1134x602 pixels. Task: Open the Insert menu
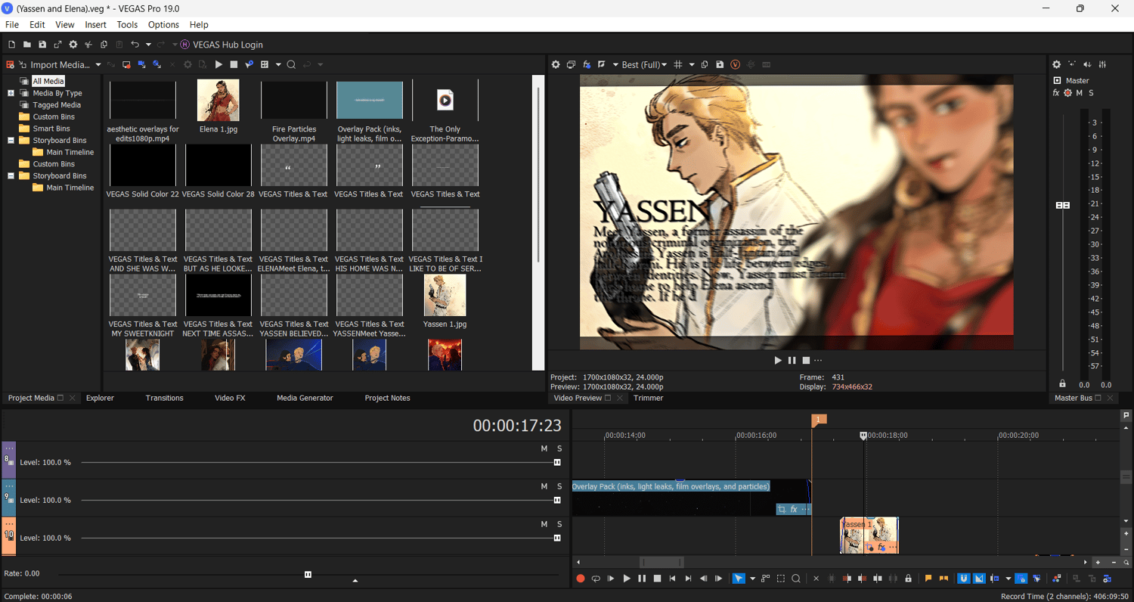click(x=96, y=25)
